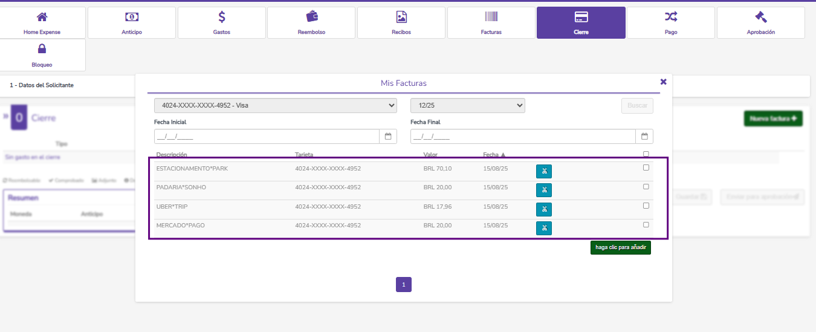Open the 12/25 period dropdown
This screenshot has height=332, width=816.
[467, 105]
